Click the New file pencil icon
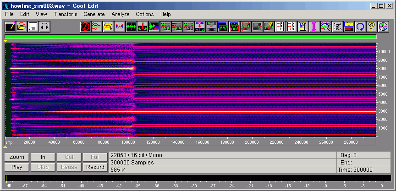 click(10, 27)
